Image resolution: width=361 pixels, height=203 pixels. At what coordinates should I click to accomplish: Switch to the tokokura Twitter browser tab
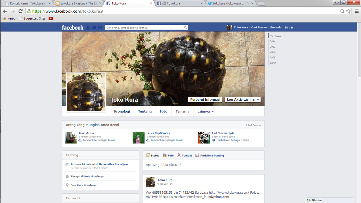[231, 3]
